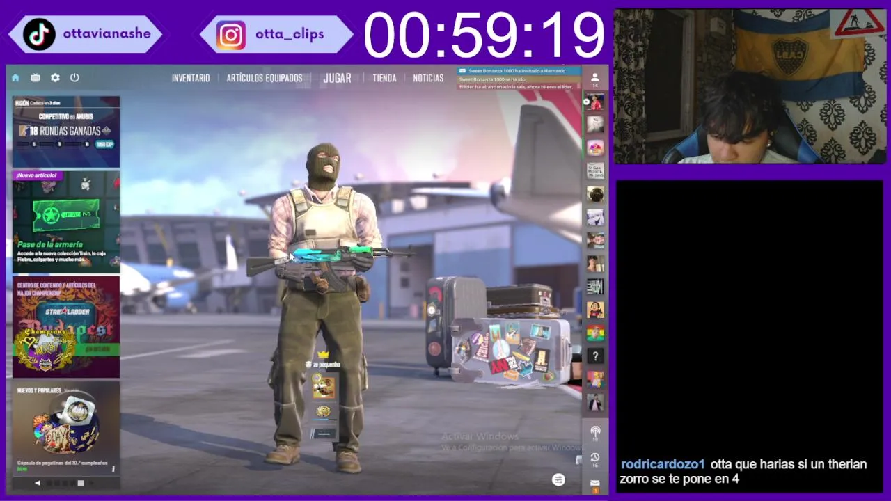Open the mail invites icon

click(595, 485)
